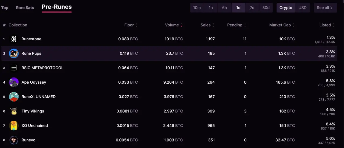Sort table by Volume column
Viewport: 344px width, 148px height.
[x=174, y=25]
